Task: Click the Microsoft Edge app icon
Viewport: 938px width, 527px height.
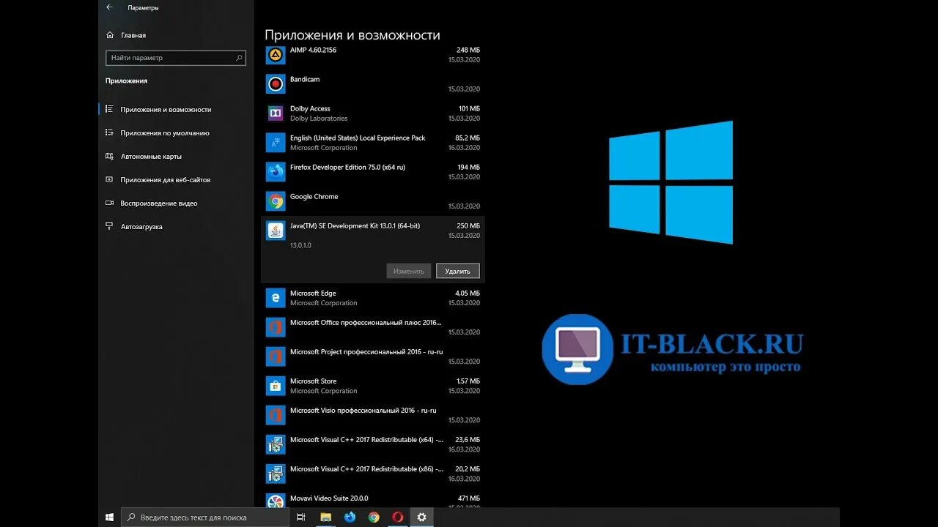Action: coord(276,298)
